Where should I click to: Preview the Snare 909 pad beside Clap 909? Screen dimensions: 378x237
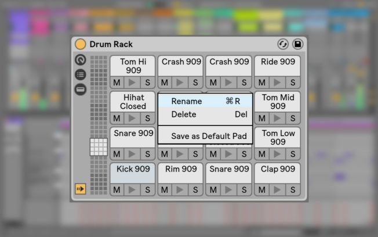(228, 189)
